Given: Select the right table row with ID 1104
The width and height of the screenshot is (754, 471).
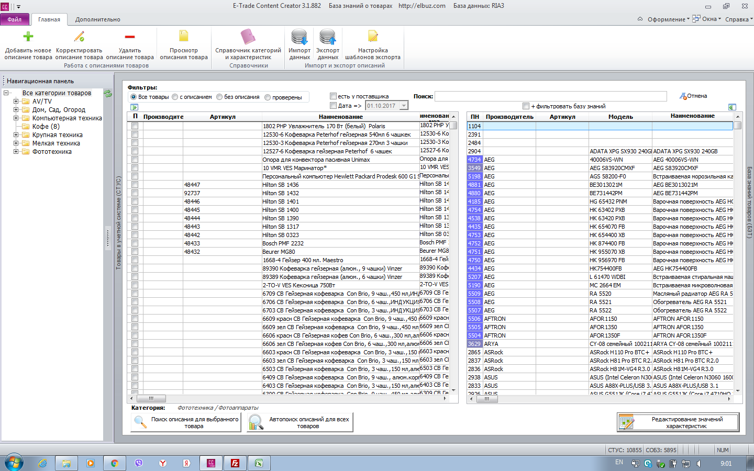Looking at the screenshot, I should [x=600, y=126].
